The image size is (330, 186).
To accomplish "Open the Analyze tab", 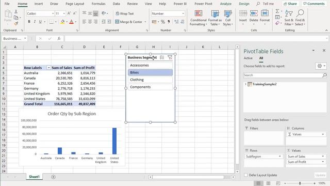I will click(226, 4).
